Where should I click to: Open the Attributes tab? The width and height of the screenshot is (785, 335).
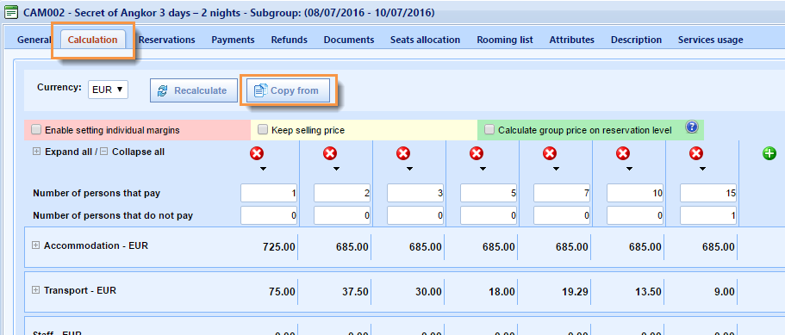571,40
